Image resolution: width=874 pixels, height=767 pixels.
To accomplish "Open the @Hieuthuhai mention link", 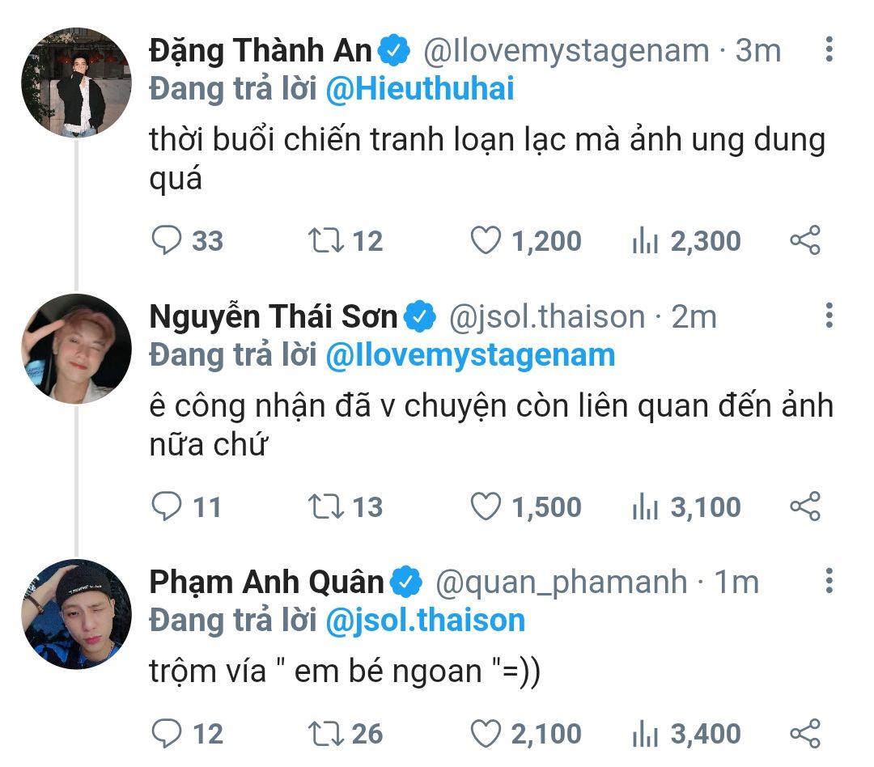I will click(419, 89).
